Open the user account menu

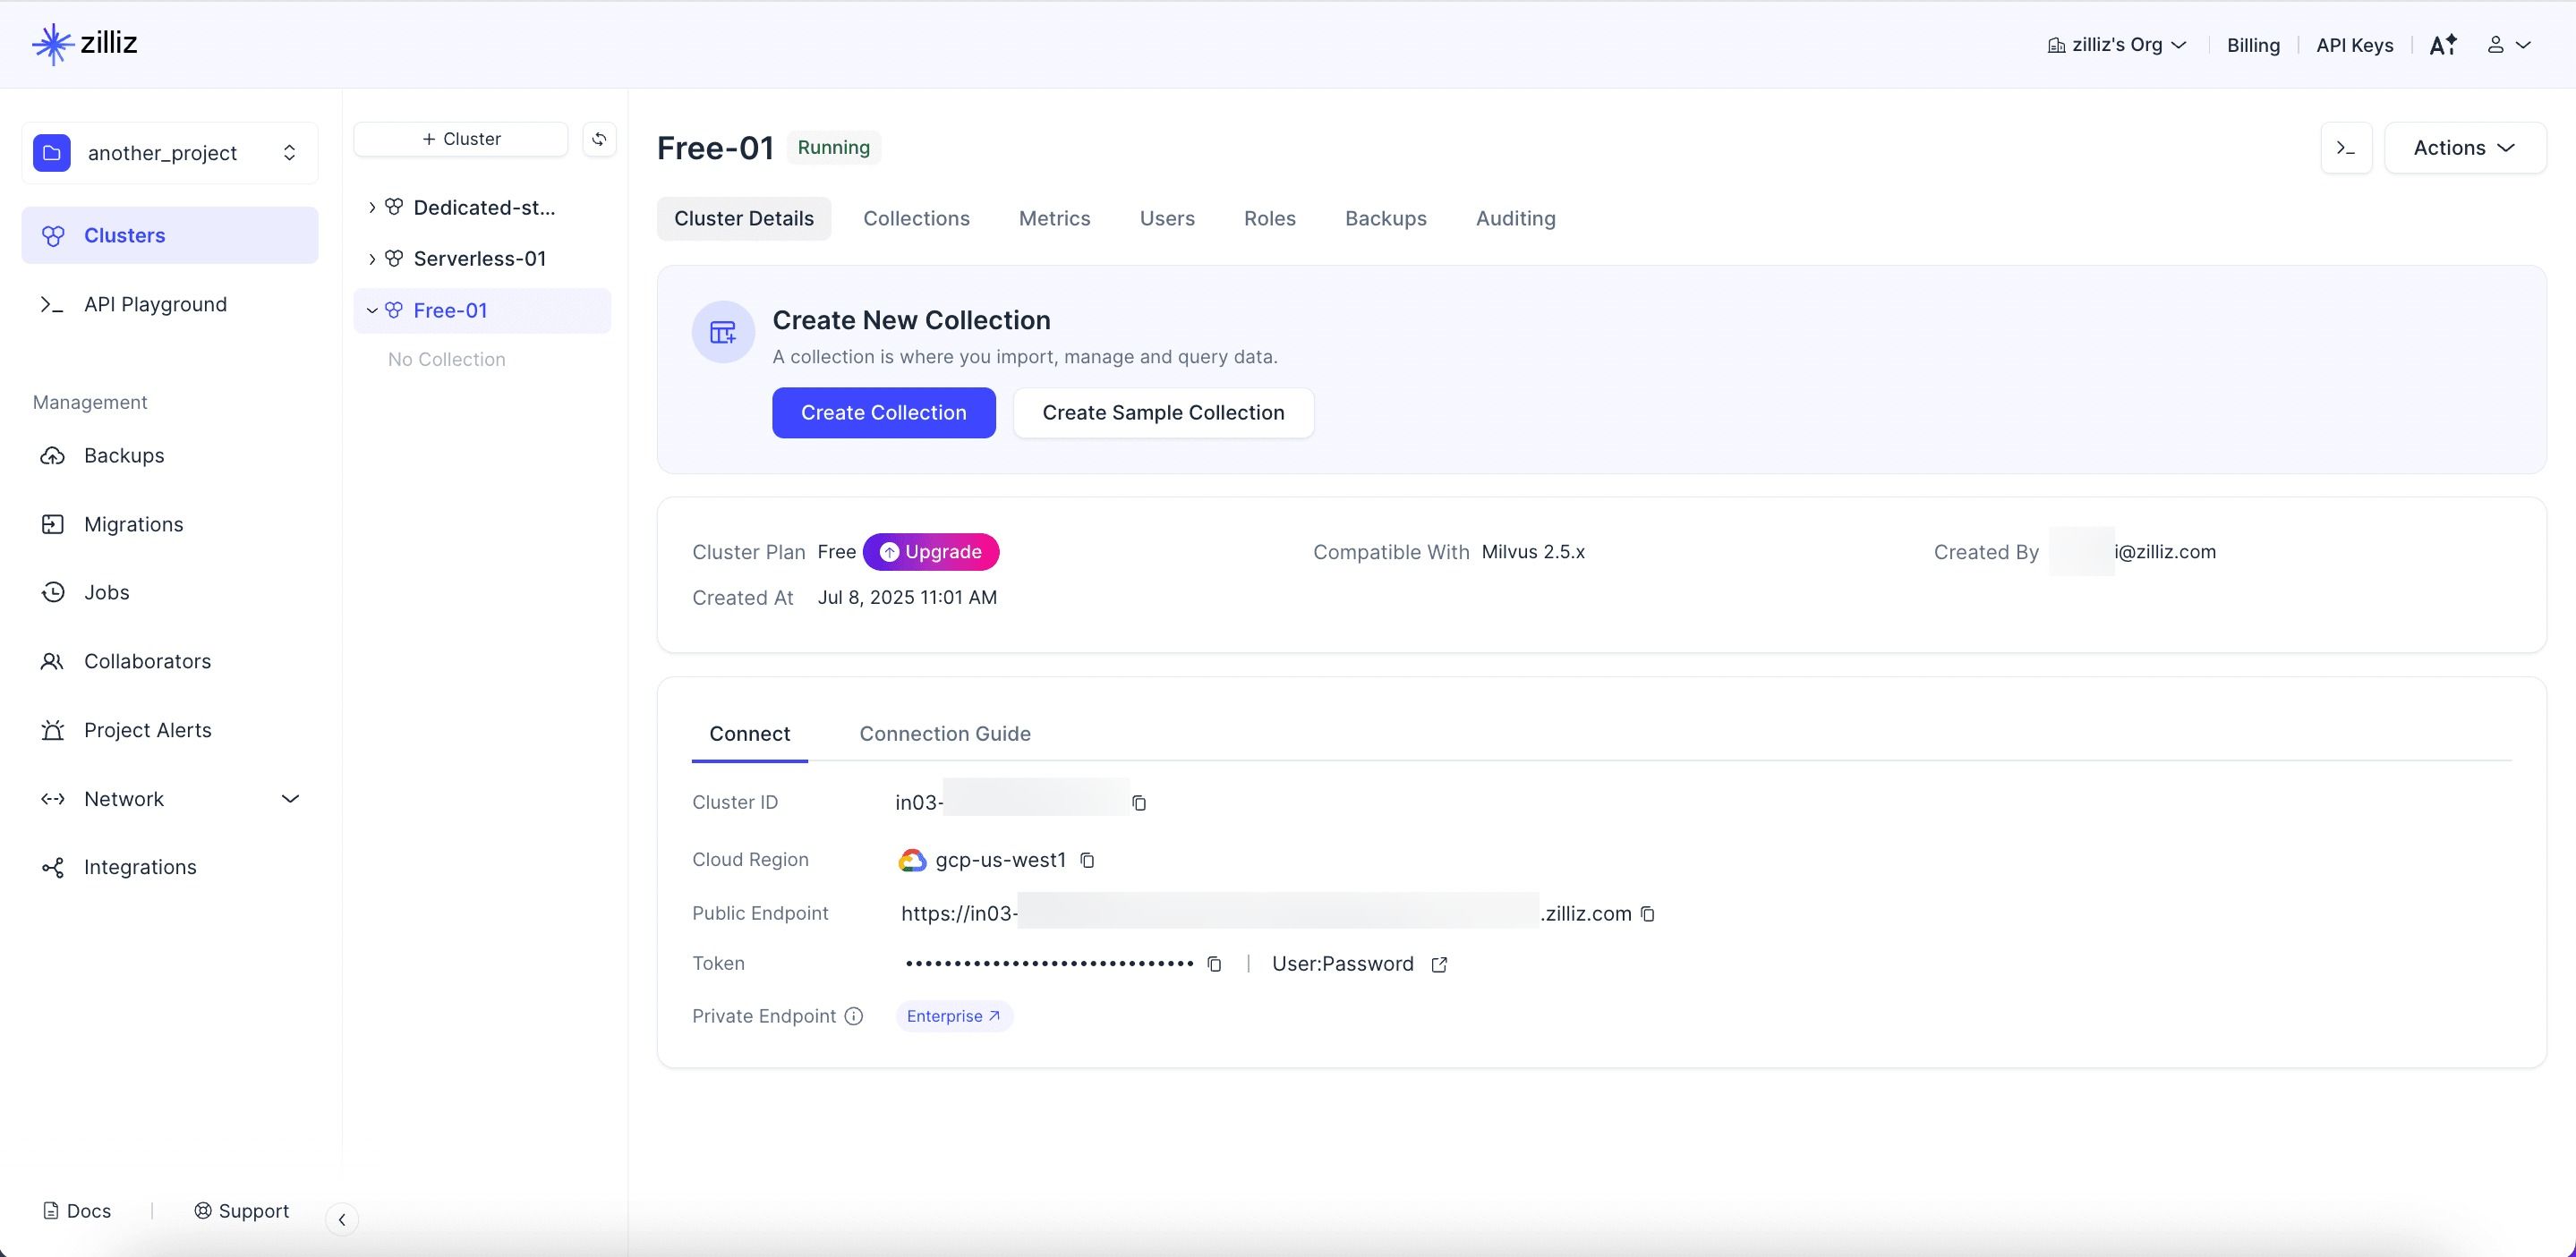pos(2509,45)
